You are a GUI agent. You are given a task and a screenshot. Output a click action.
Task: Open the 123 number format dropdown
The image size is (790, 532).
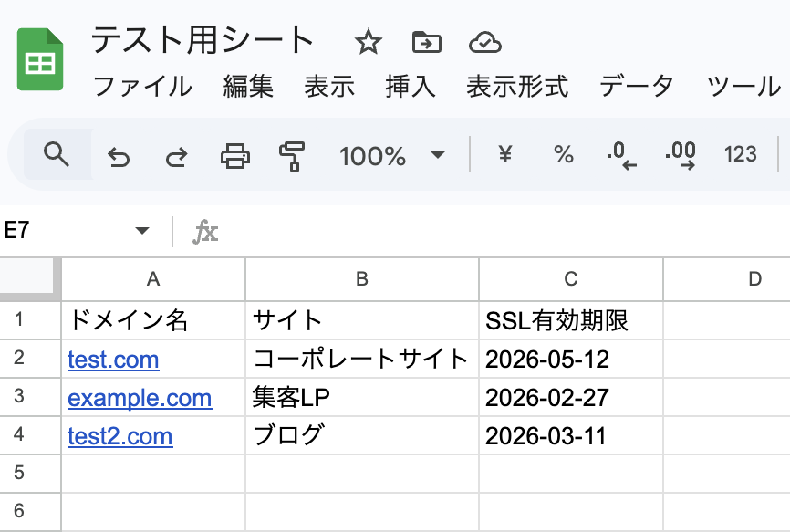pos(740,155)
